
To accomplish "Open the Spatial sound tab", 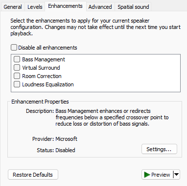I will click(133, 7).
